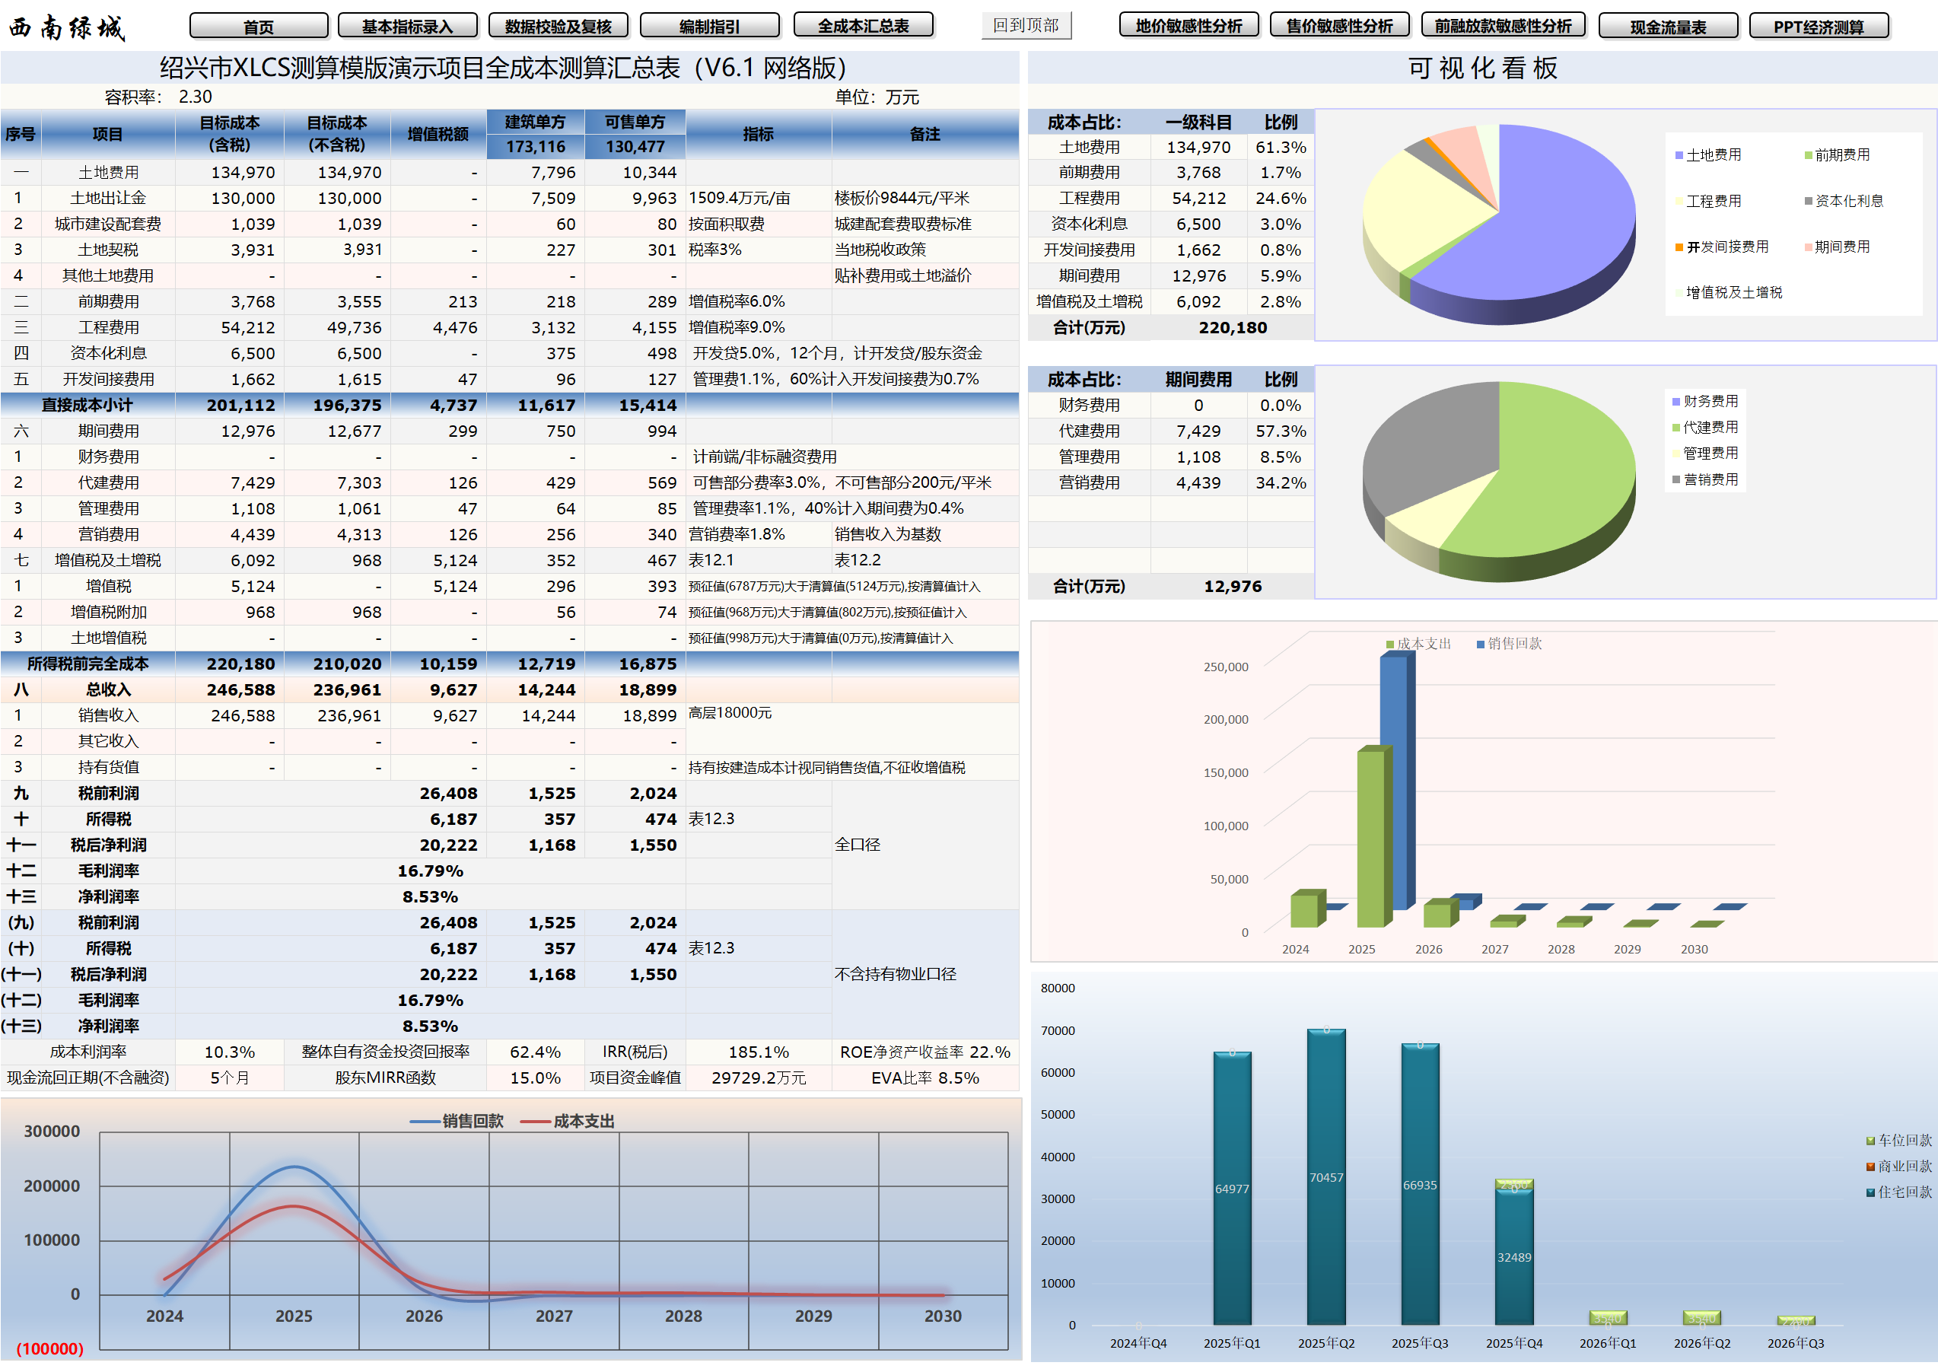The width and height of the screenshot is (1938, 1372).
Task: Switch to 全成本汇总表
Action: pos(863,26)
